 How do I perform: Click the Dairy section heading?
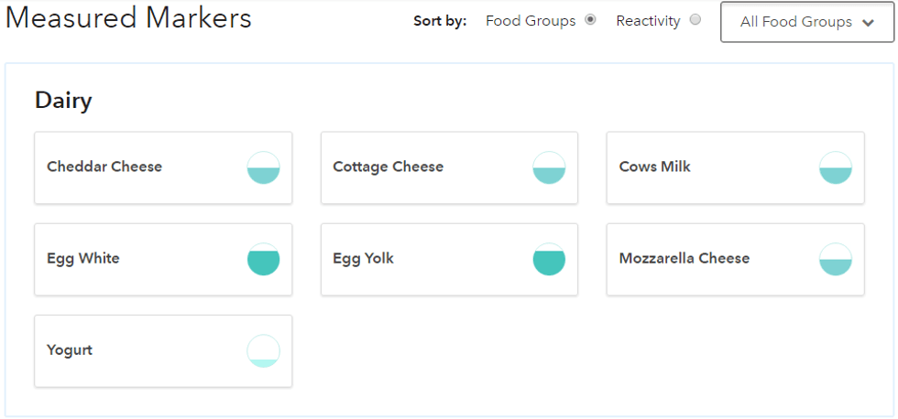(x=63, y=101)
